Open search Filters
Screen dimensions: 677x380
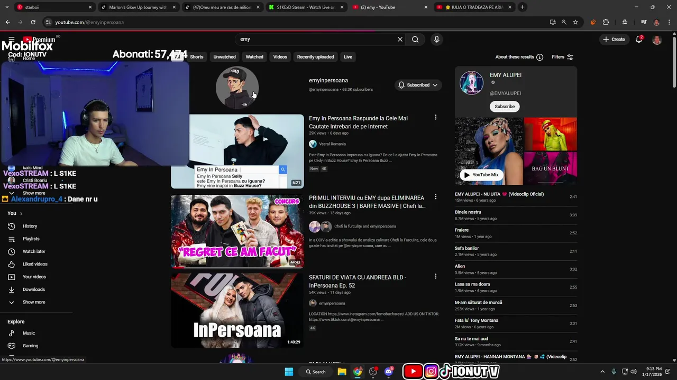pyautogui.click(x=562, y=57)
